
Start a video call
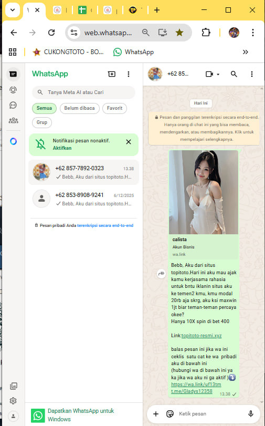(x=209, y=74)
